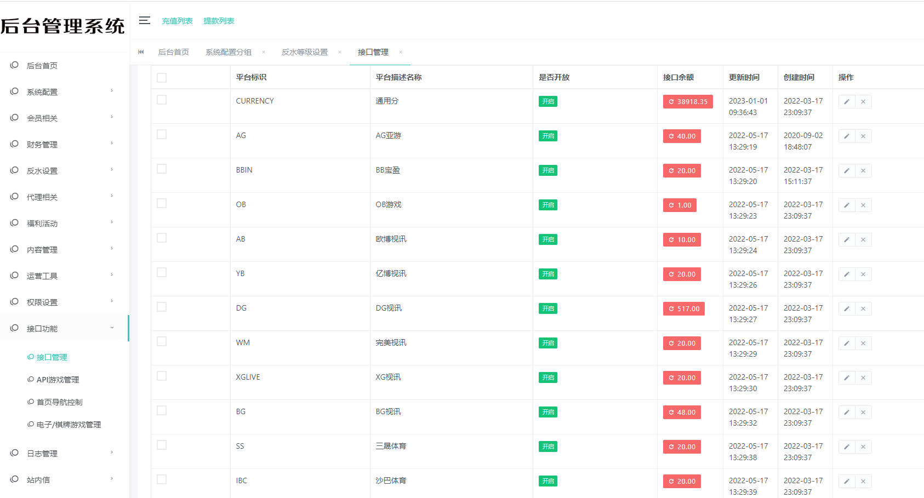Switch to the 反水等级设置 tab

[x=305, y=51]
